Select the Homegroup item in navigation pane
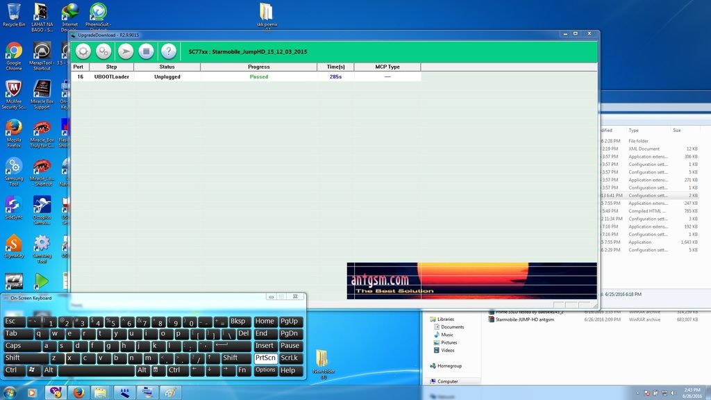 449,366
